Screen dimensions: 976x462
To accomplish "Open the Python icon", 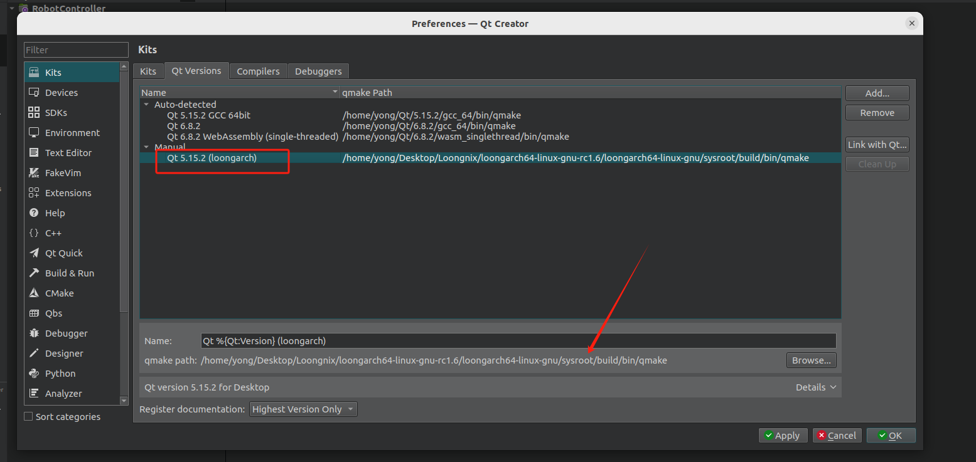I will point(34,373).
